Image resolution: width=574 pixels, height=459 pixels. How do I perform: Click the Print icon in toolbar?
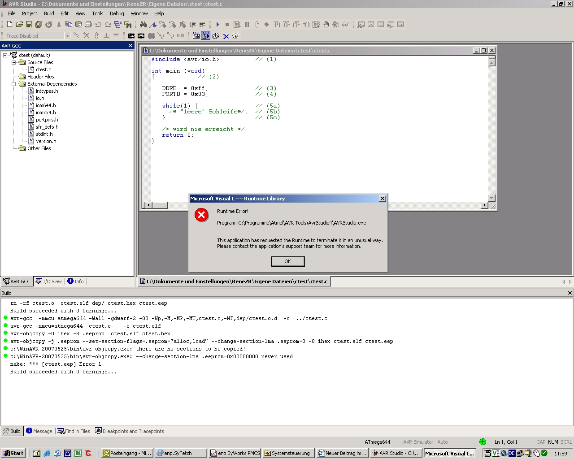pyautogui.click(x=88, y=25)
